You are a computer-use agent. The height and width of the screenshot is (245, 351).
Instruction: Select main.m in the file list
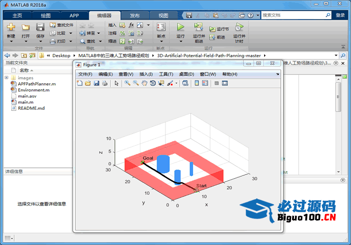coord(26,102)
